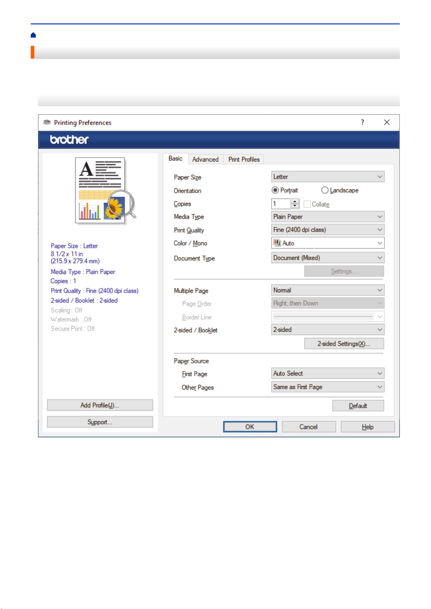The height and width of the screenshot is (609, 431).
Task: Close the Printing Preferences dialog
Action: tap(387, 122)
